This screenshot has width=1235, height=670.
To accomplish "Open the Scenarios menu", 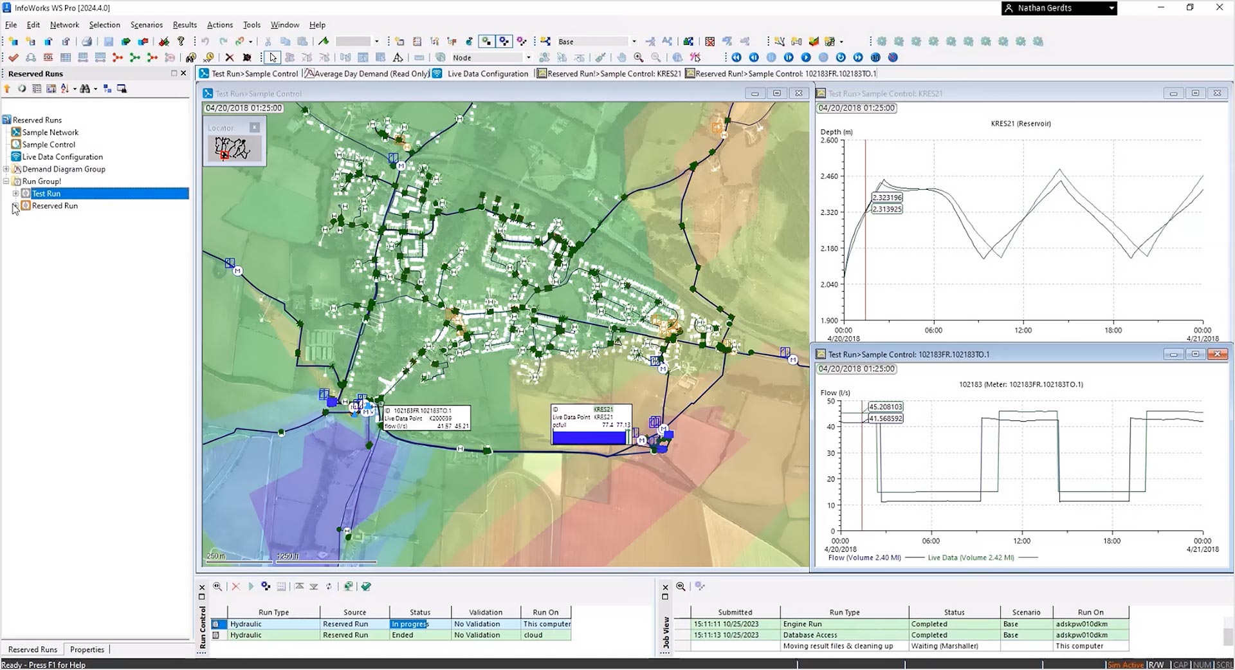I will coord(147,24).
